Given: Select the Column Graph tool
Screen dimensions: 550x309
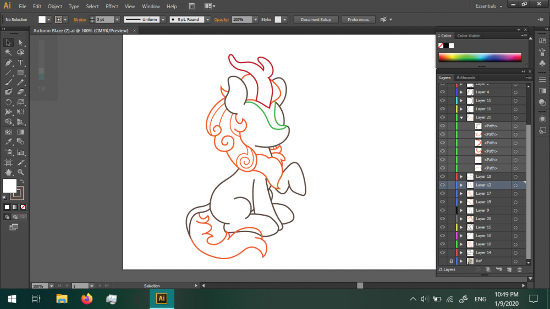Looking at the screenshot, I should point(21,152).
